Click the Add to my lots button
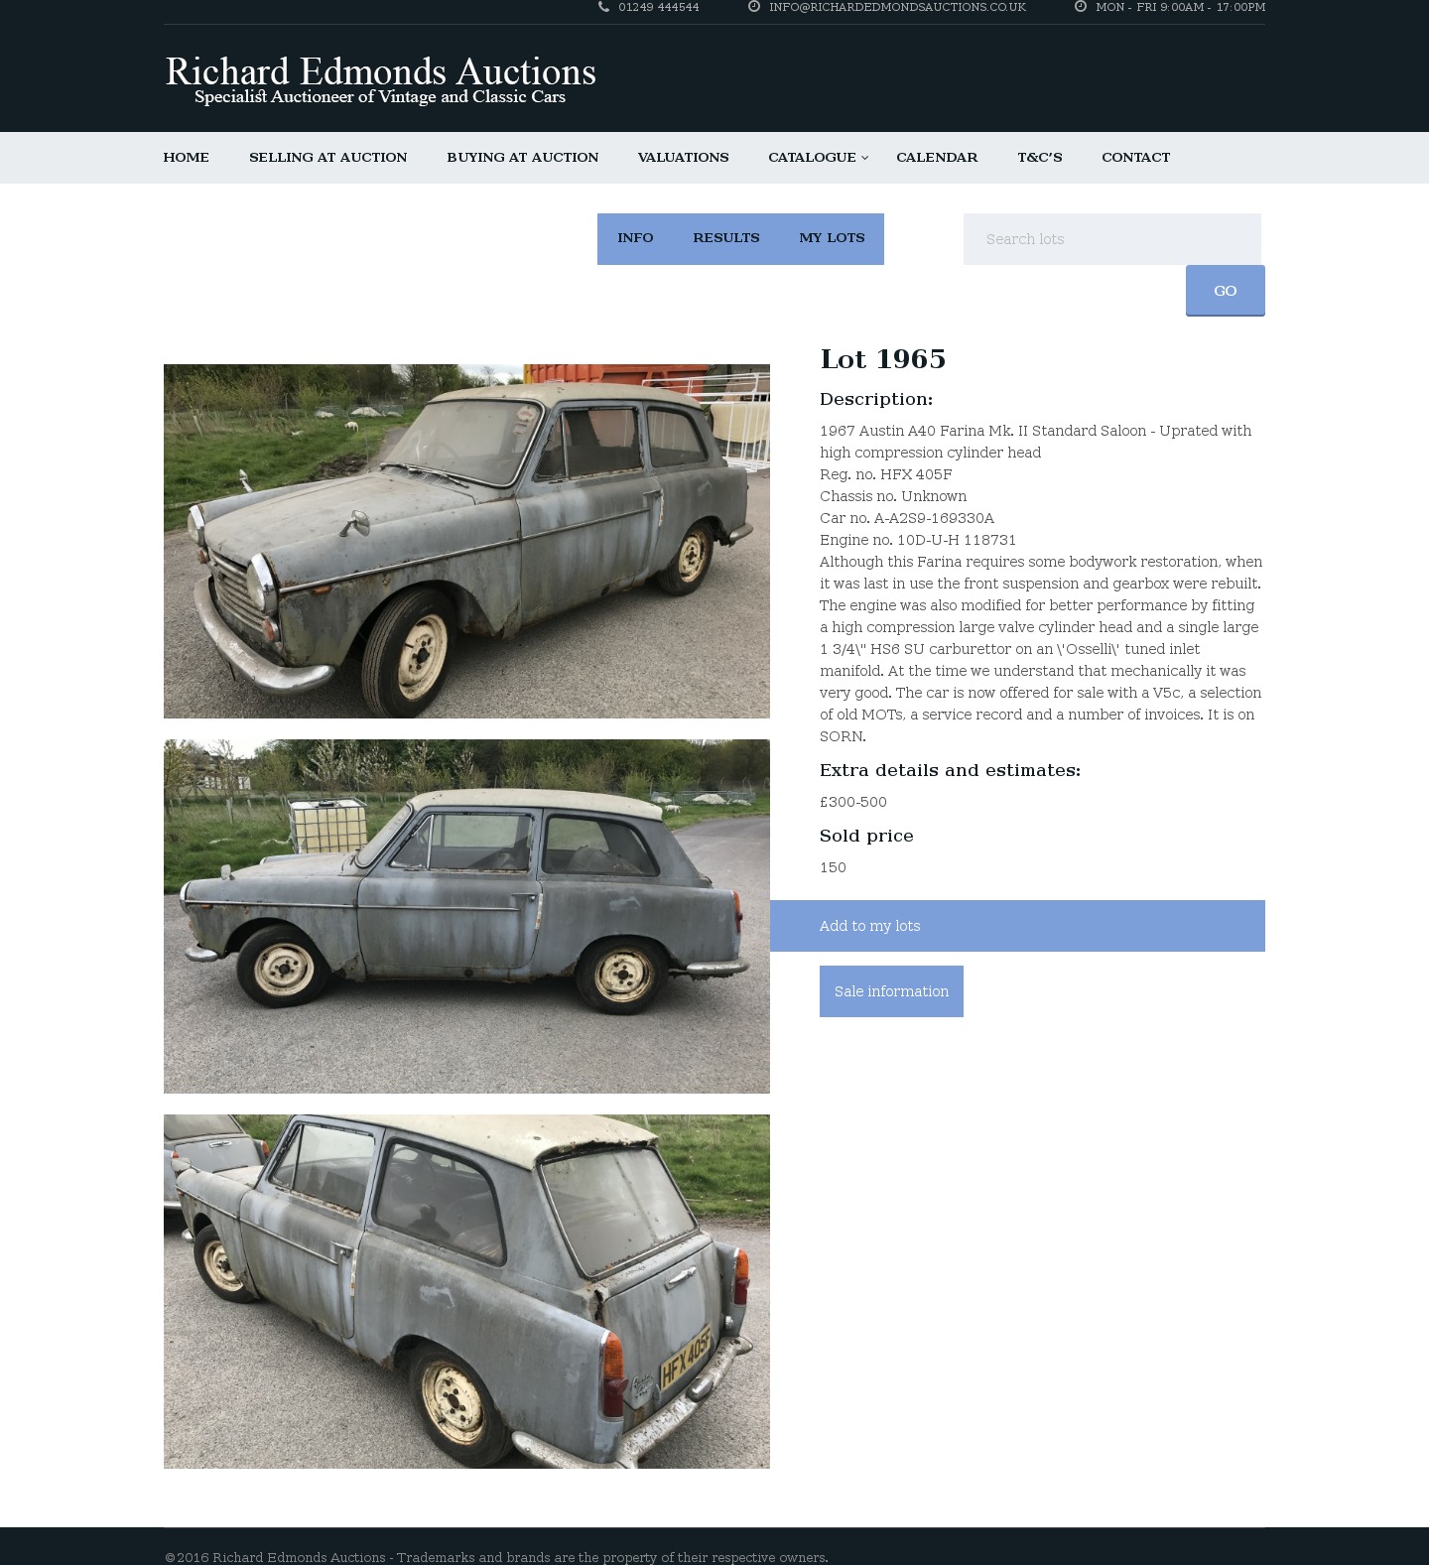This screenshot has width=1429, height=1565. pyautogui.click(x=1017, y=926)
